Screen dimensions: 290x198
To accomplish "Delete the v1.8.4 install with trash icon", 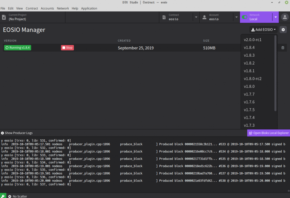I will (283, 48).
